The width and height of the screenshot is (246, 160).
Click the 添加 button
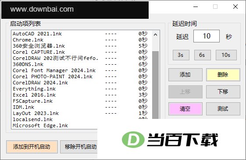[x=185, y=75]
